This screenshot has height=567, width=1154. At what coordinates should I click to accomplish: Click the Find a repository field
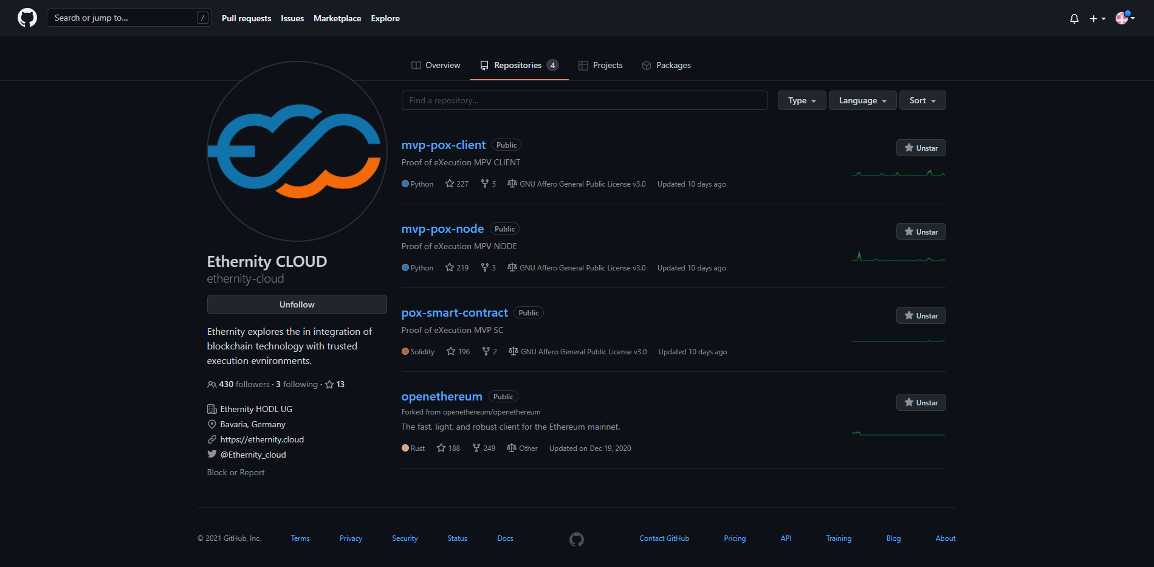(x=585, y=100)
